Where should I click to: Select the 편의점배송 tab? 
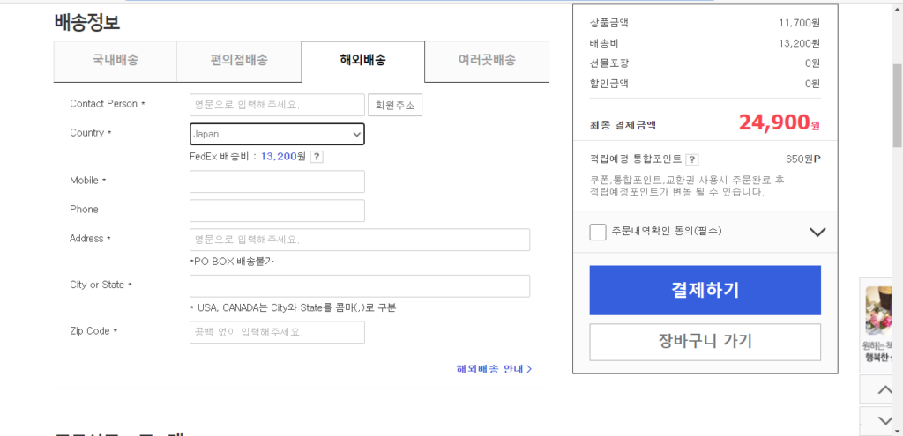[239, 61]
